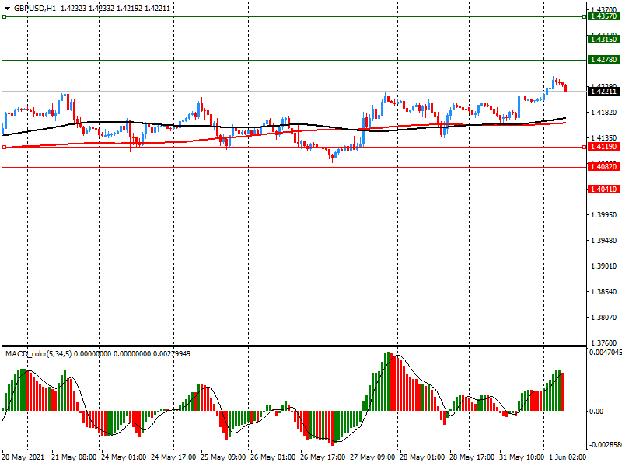Viewport: 622px width, 466px height.
Task: Select the black moving average line end
Action: [x=564, y=119]
